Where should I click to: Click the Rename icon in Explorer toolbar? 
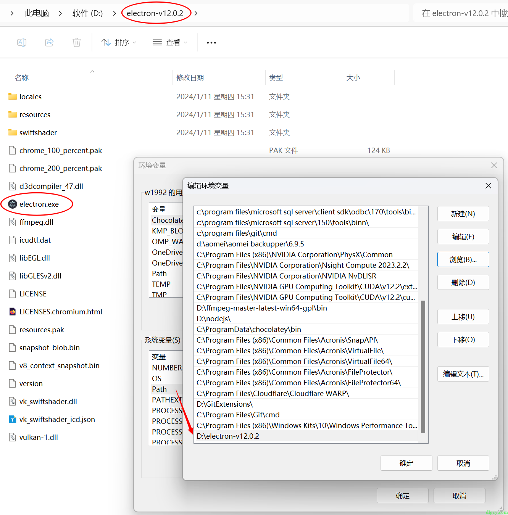22,42
